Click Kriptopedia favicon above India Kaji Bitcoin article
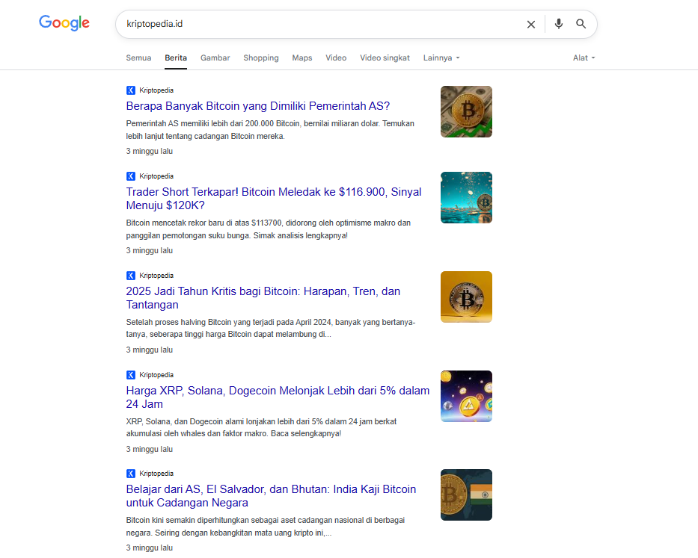 [x=131, y=474]
